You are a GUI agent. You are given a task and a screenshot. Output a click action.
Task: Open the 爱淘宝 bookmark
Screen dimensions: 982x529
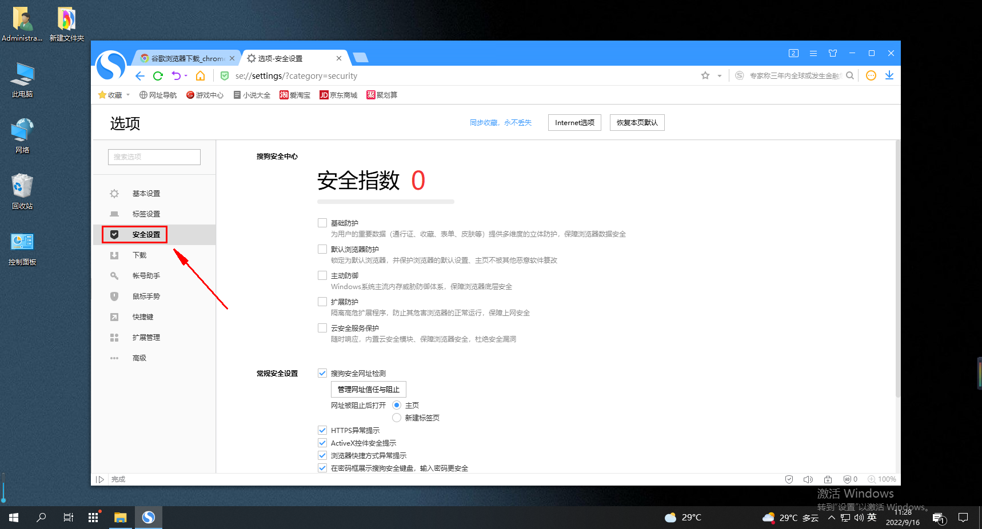(295, 95)
